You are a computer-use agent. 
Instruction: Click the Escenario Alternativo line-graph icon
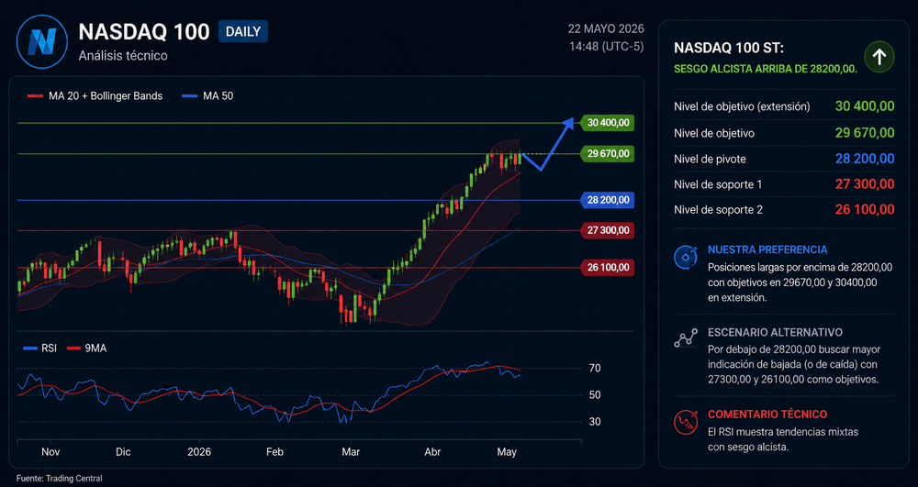pyautogui.click(x=686, y=338)
